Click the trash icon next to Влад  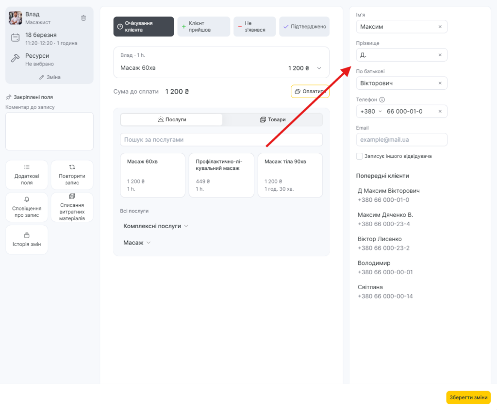[83, 18]
